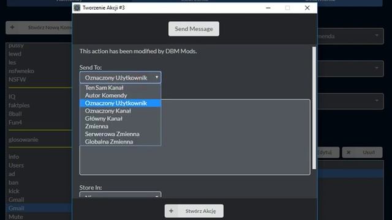Choose Autor Komendy from the list
Screen dimensions: 392x220
[x=120, y=95]
